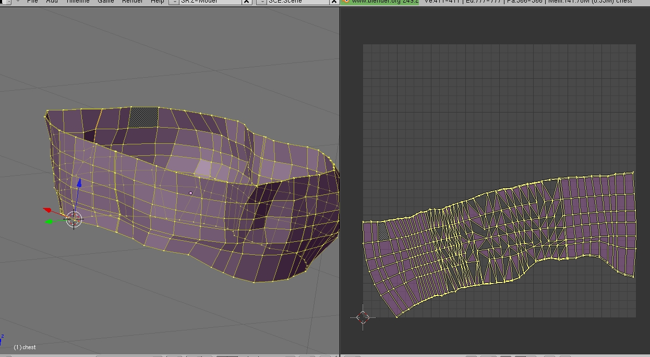Open the Help menu
This screenshot has height=357, width=650.
[x=157, y=2]
